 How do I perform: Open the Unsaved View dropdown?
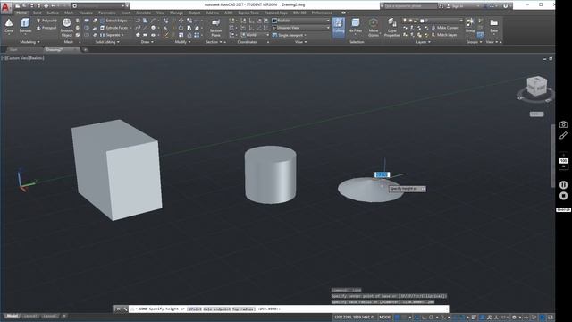pyautogui.click(x=301, y=28)
